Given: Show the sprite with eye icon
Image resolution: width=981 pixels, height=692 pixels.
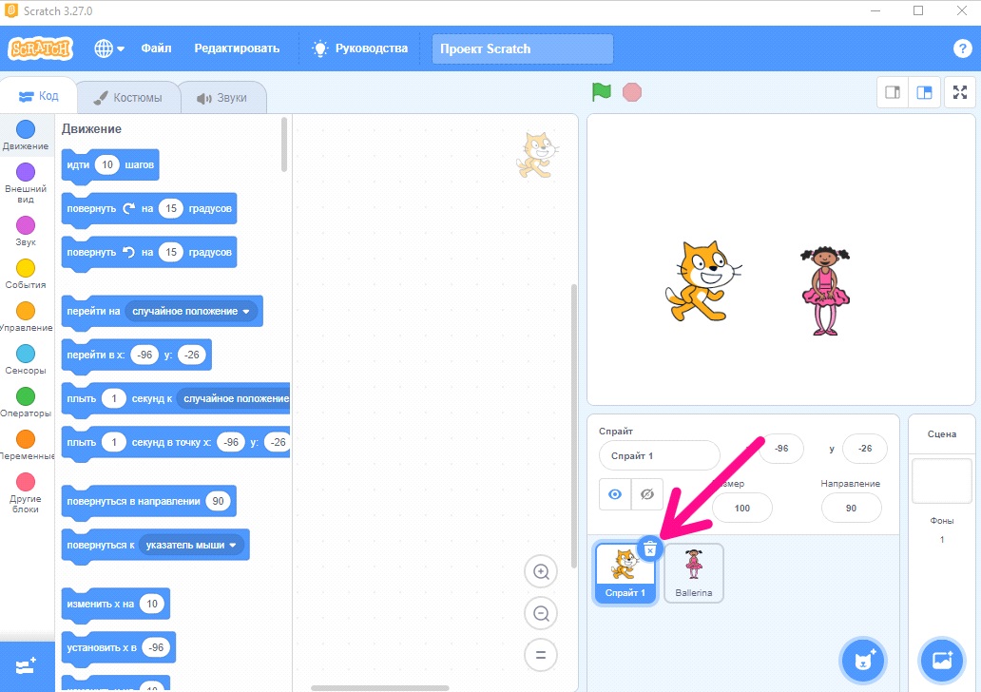Looking at the screenshot, I should 615,494.
